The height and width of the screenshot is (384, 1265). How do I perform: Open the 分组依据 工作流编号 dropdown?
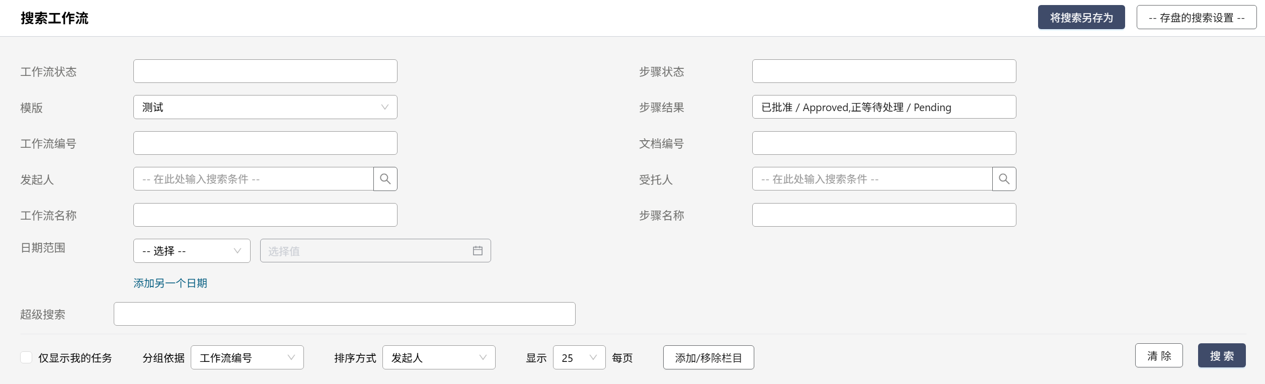(247, 357)
